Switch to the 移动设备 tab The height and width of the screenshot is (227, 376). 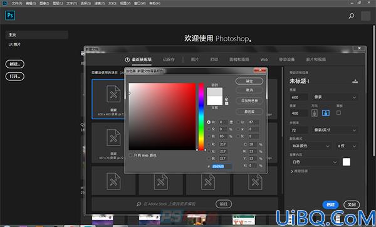click(287, 60)
